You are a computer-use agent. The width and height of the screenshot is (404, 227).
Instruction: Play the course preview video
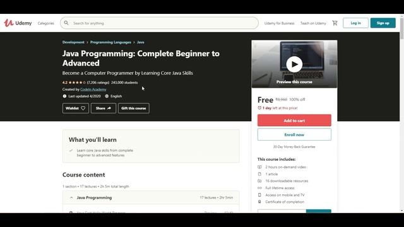[x=294, y=64]
